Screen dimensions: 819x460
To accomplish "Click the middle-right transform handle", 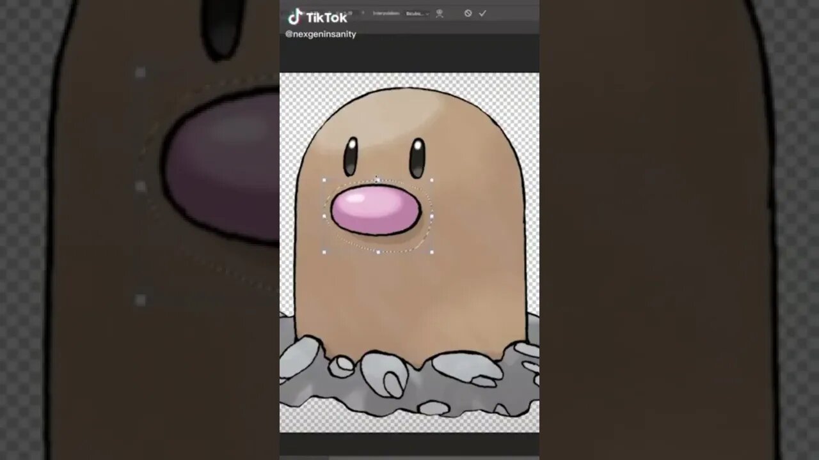I will [x=432, y=217].
